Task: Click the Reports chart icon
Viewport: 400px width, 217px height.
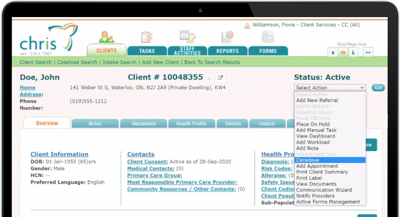Action: 227,36
